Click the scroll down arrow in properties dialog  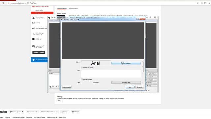coord(143,84)
